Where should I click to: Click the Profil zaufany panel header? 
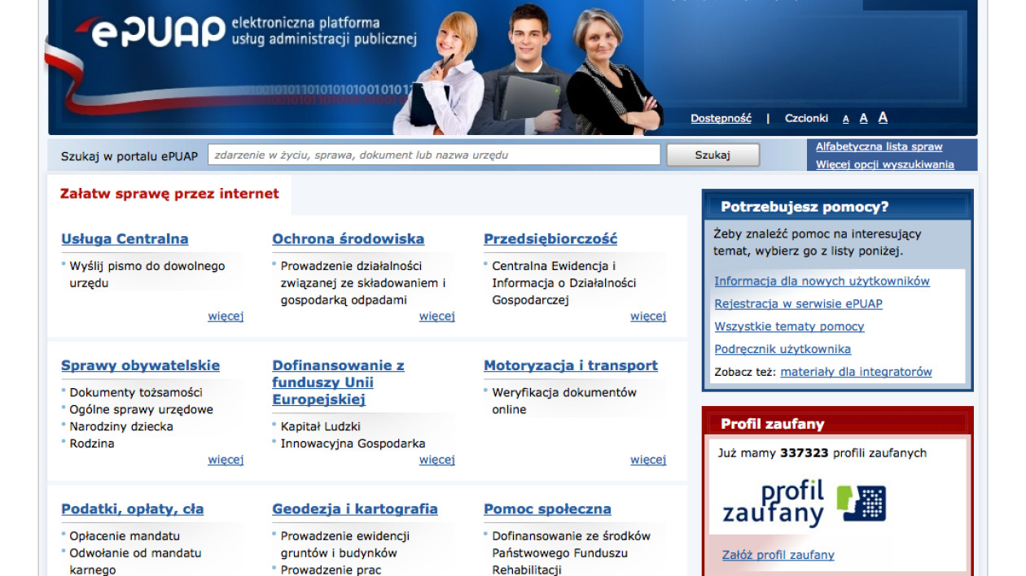838,424
